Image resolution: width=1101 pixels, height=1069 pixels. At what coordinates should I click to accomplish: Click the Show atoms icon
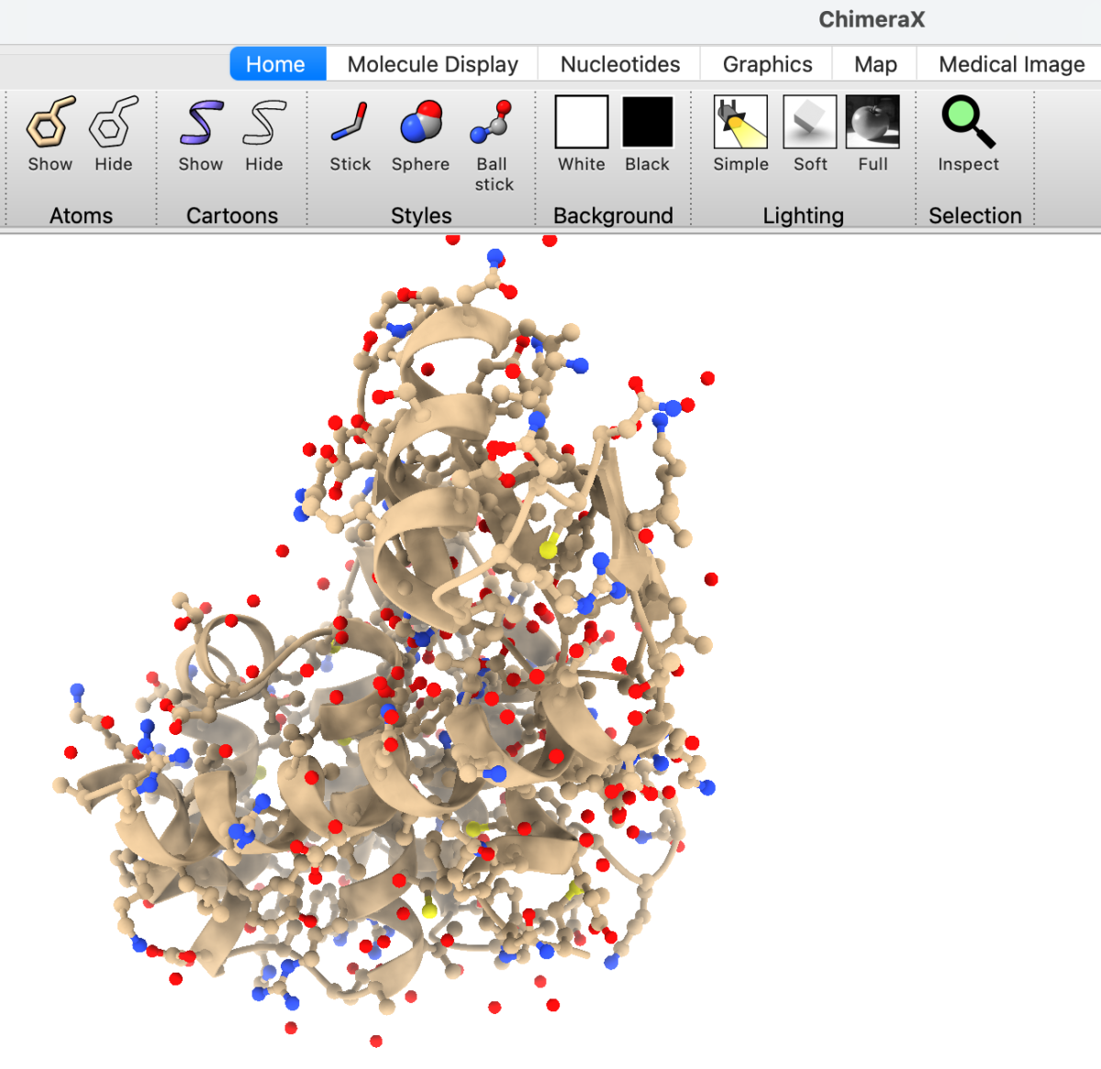click(50, 122)
